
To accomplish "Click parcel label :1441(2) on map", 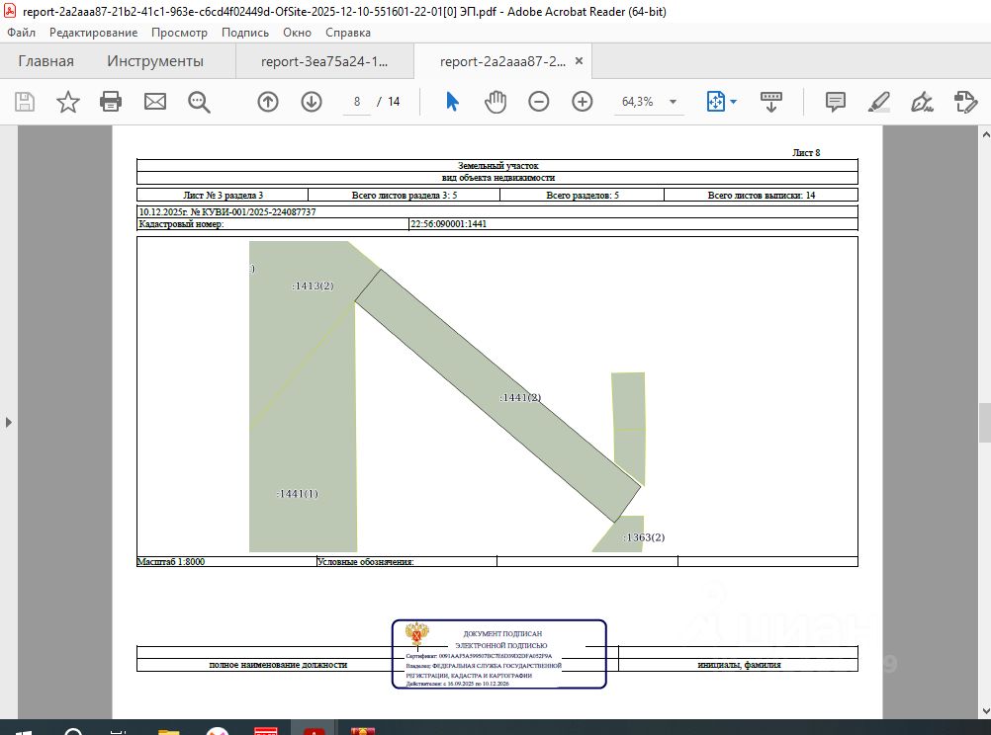I will [520, 398].
